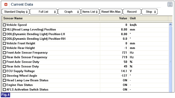Click the -127 steering angle value
The width and height of the screenshot is (175, 98).
(x=124, y=76)
